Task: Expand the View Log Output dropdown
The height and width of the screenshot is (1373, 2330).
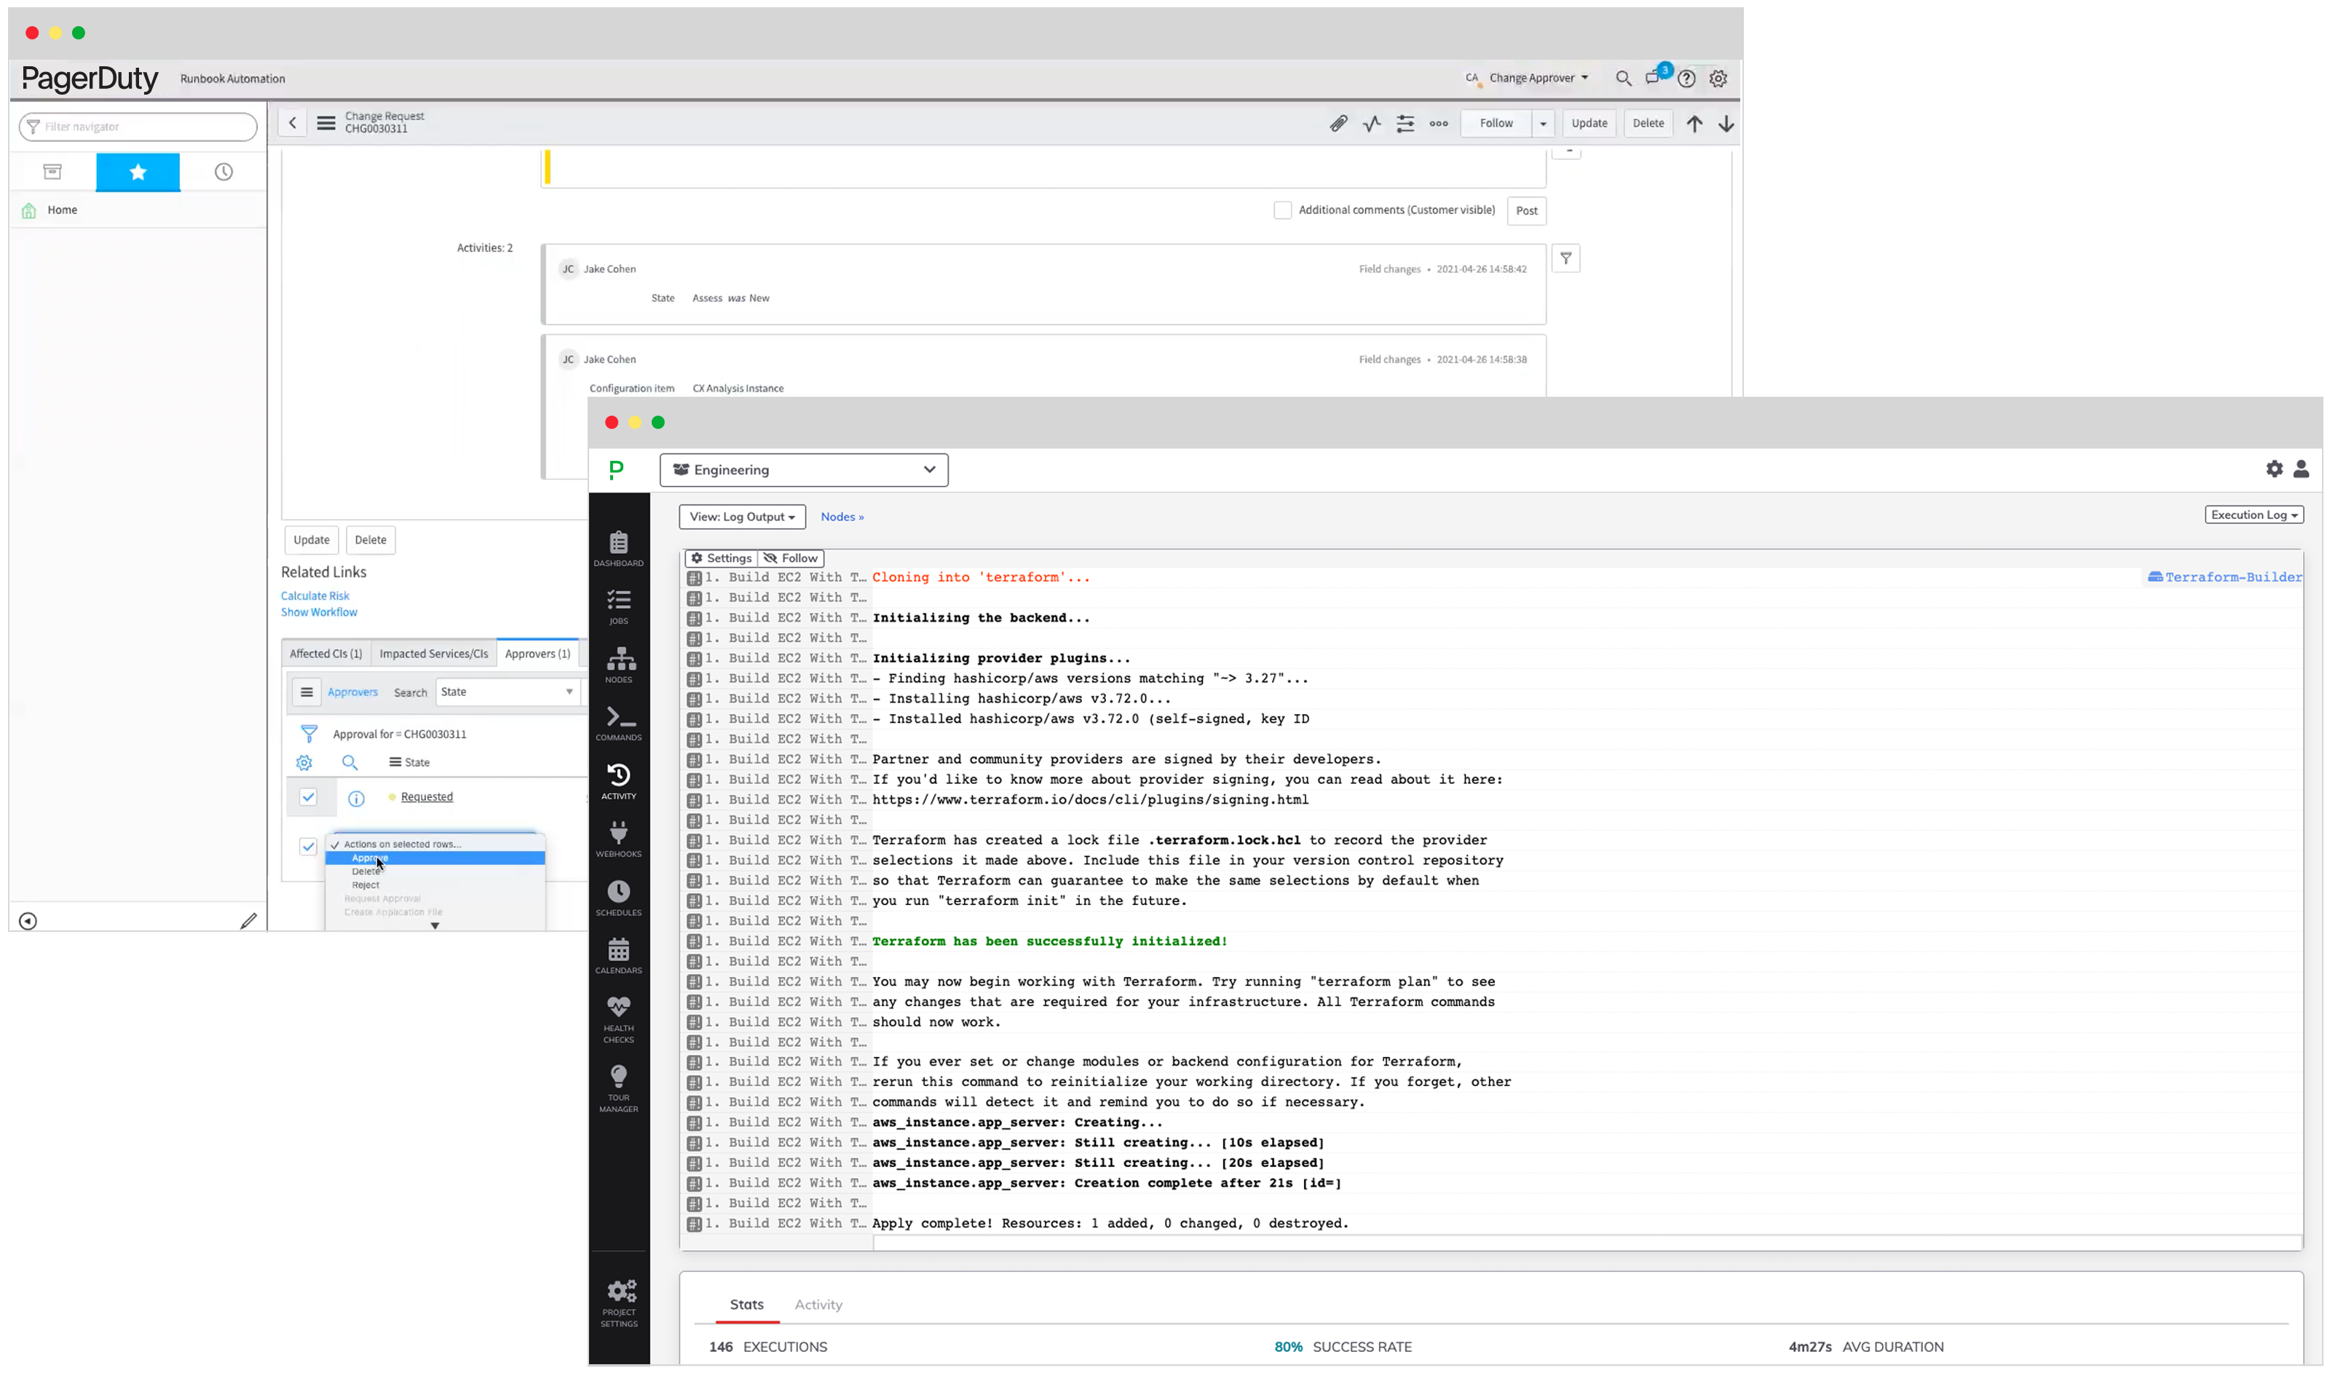Action: click(741, 516)
